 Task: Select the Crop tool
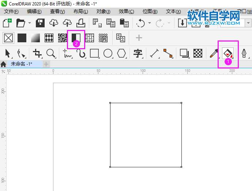(x=37, y=53)
